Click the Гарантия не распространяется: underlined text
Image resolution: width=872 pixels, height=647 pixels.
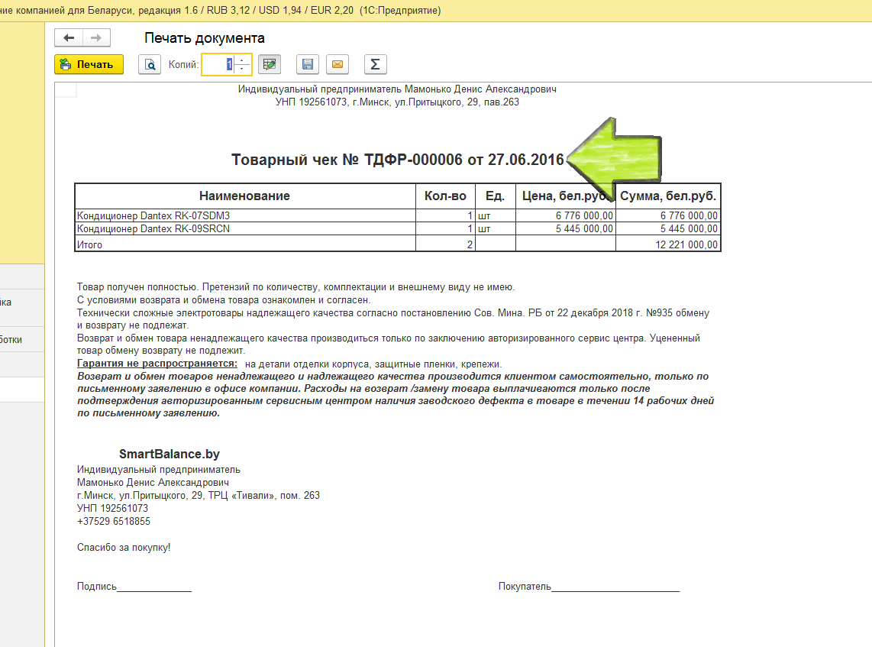point(157,364)
